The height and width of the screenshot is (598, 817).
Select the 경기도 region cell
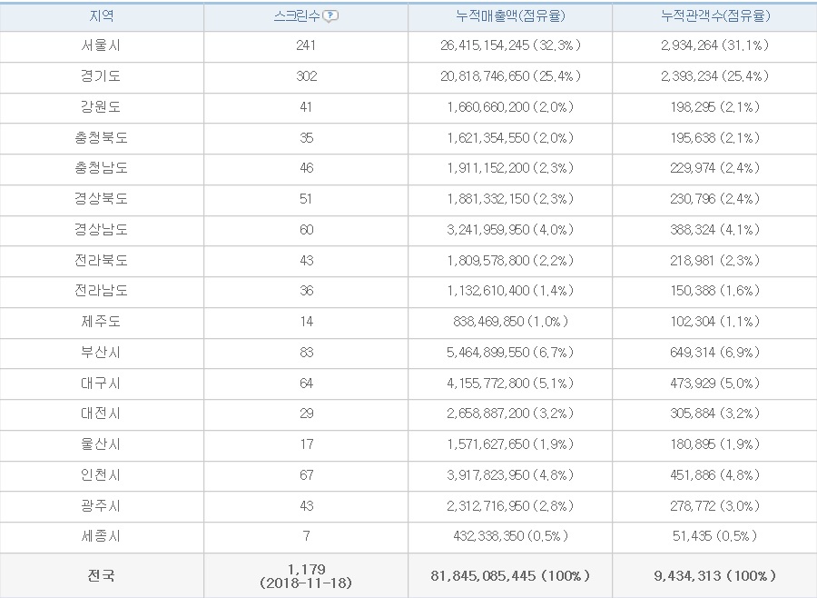click(x=102, y=76)
